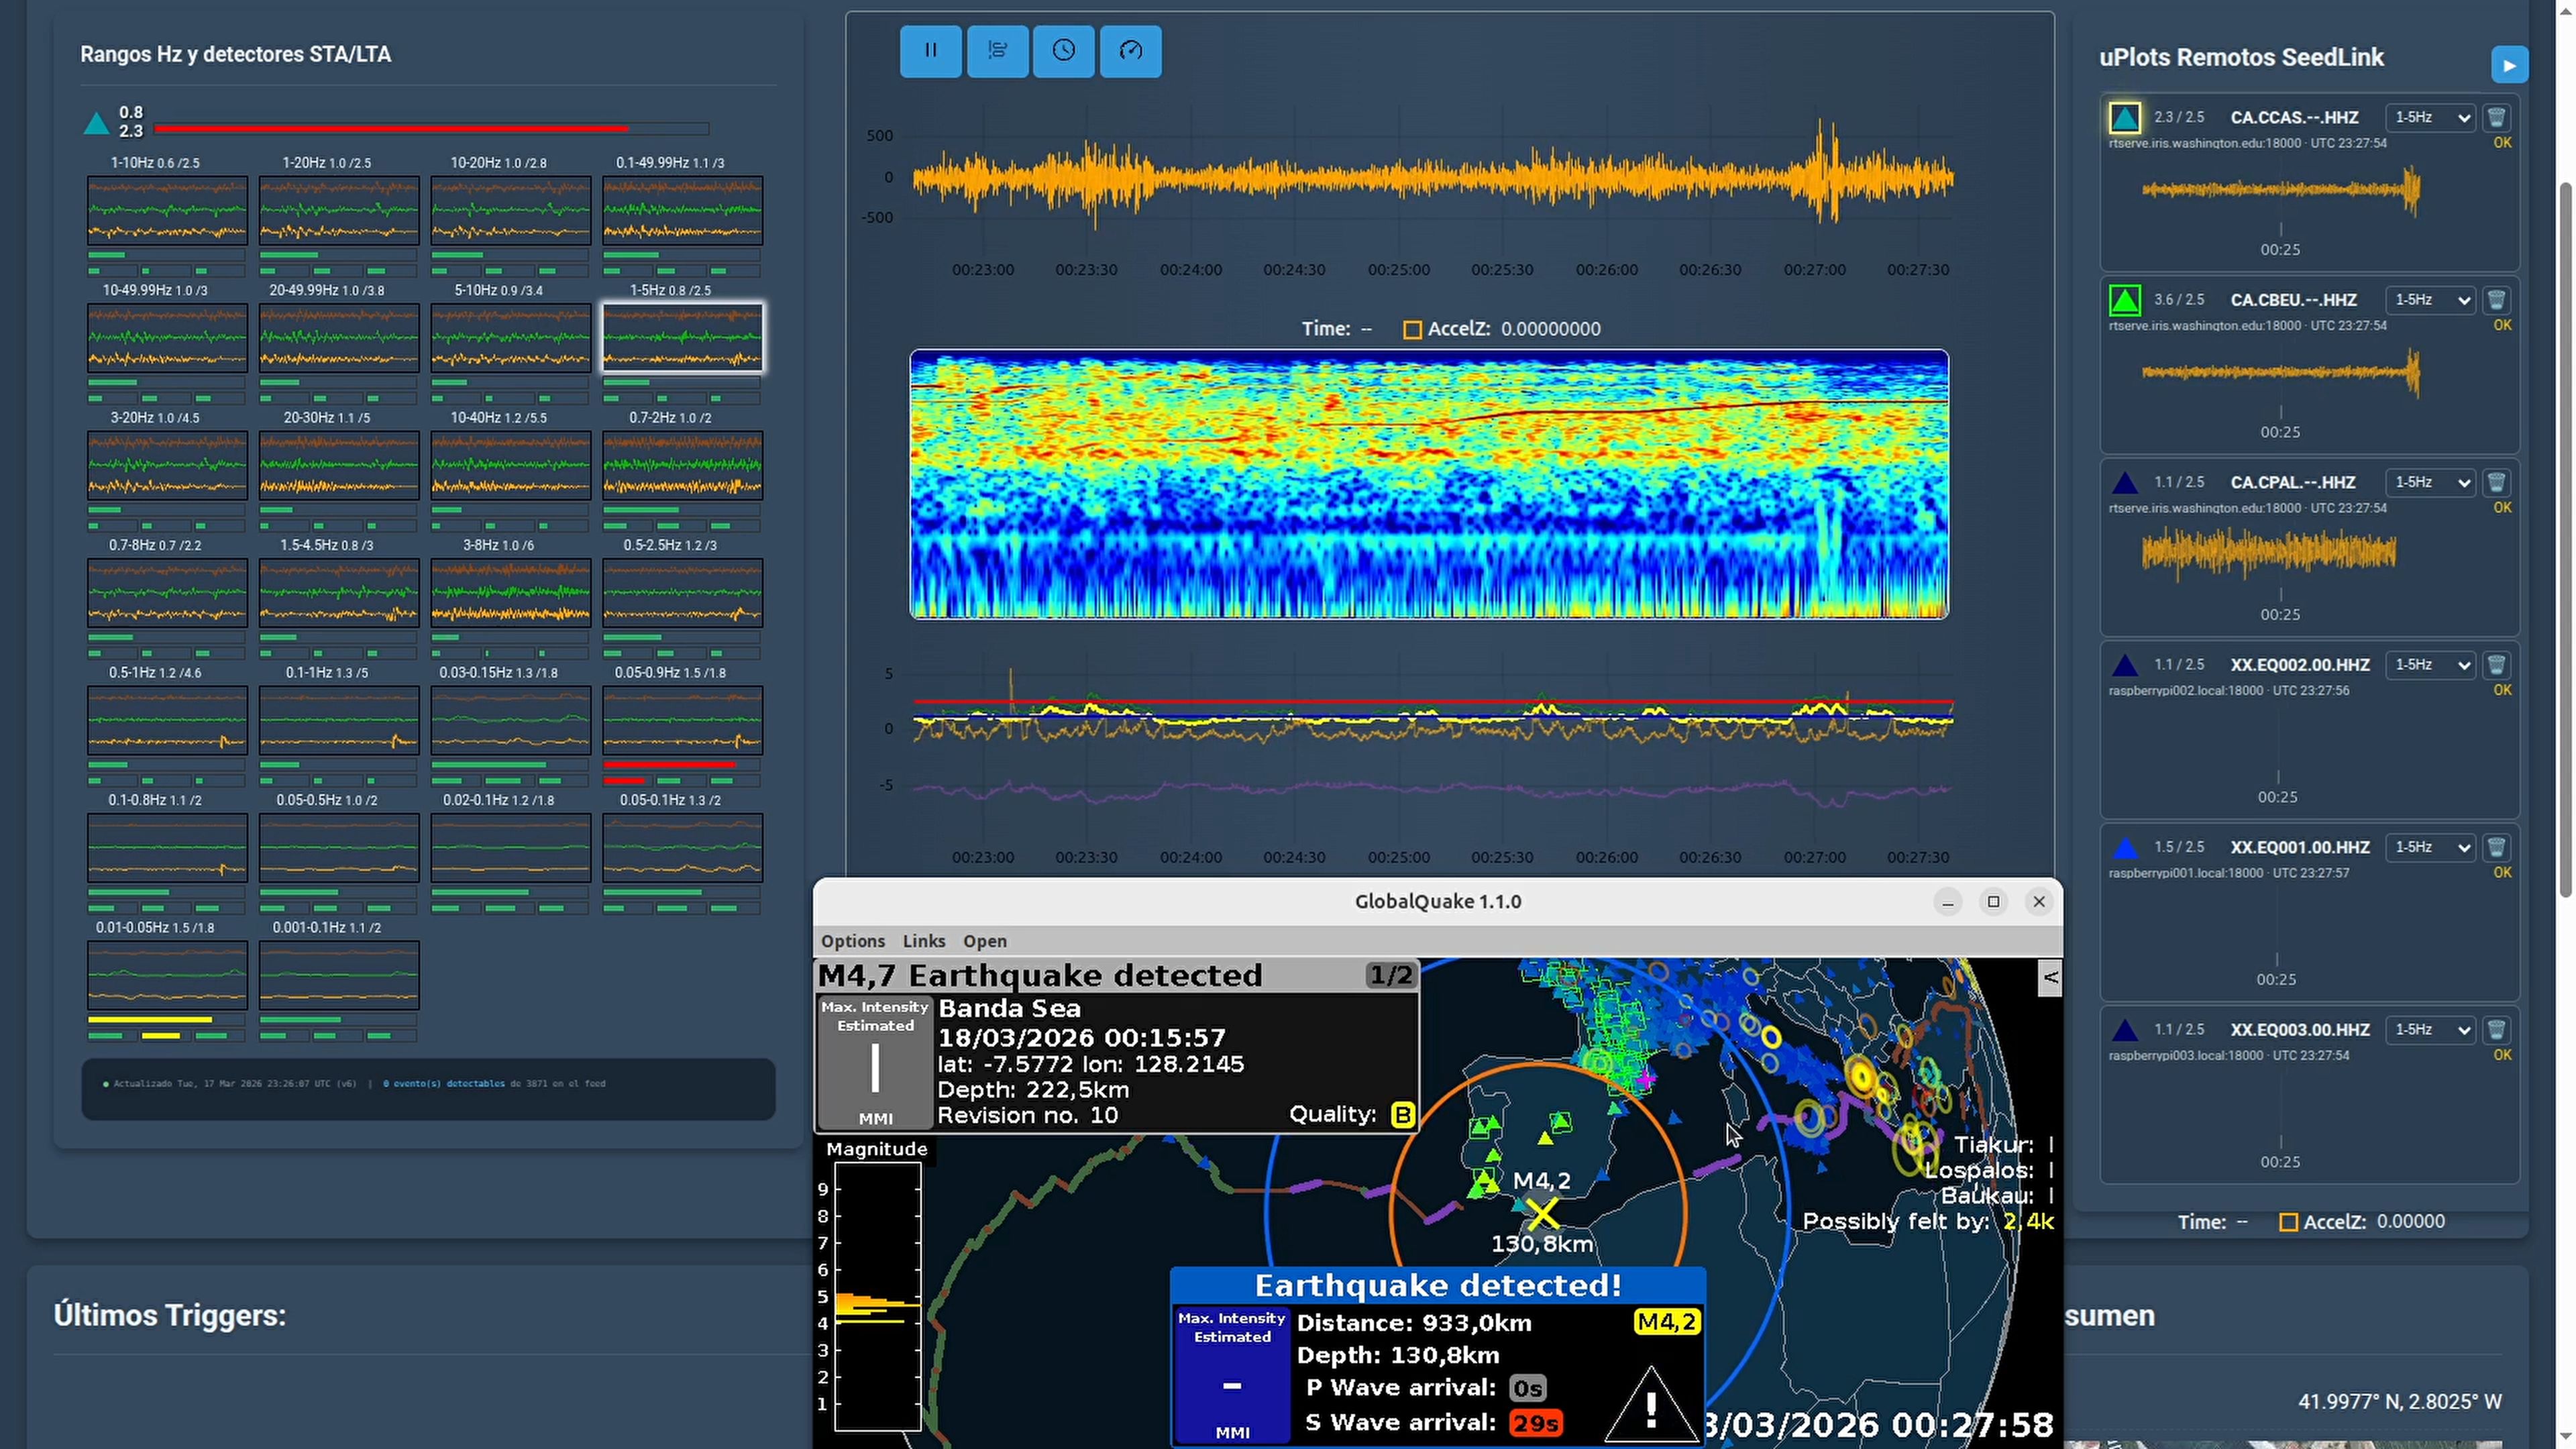Open the Options menu in GlobalQuake

[852, 941]
